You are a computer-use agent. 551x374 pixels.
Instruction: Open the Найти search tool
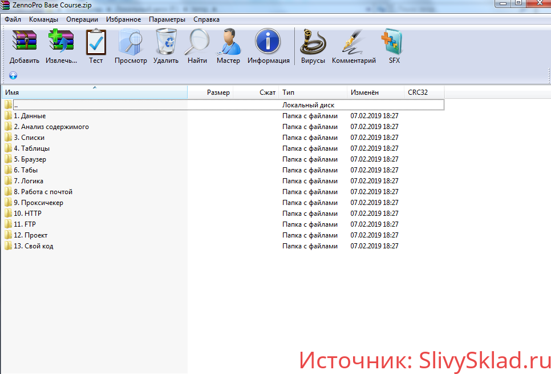coord(197,46)
